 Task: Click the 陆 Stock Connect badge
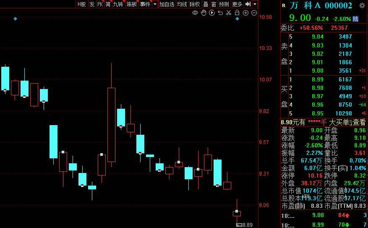(x=355, y=19)
